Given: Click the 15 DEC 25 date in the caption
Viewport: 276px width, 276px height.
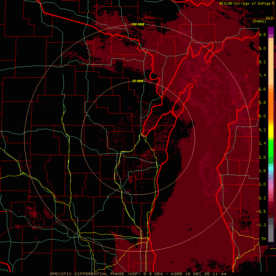Looking at the screenshot, I should (199, 274).
